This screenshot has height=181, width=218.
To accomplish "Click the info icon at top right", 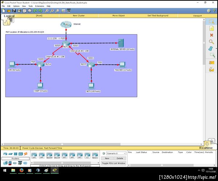I will tap(209, 11).
